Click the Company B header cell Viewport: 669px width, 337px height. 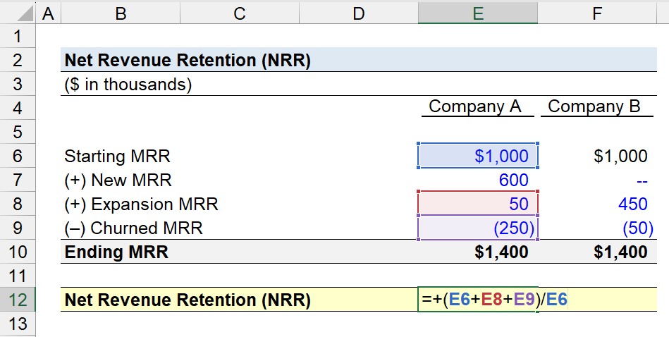(597, 106)
